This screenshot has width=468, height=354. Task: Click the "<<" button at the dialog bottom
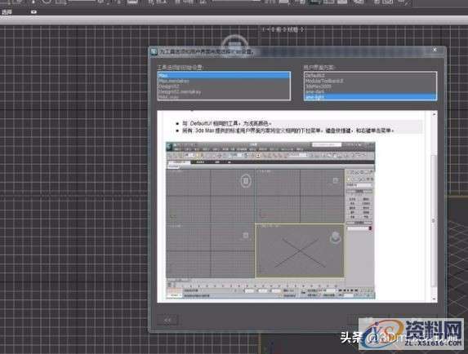point(167,321)
